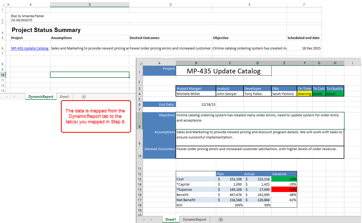The image size is (362, 223).
Task: Select the Tony Paleo cell
Action: tap(257, 94)
